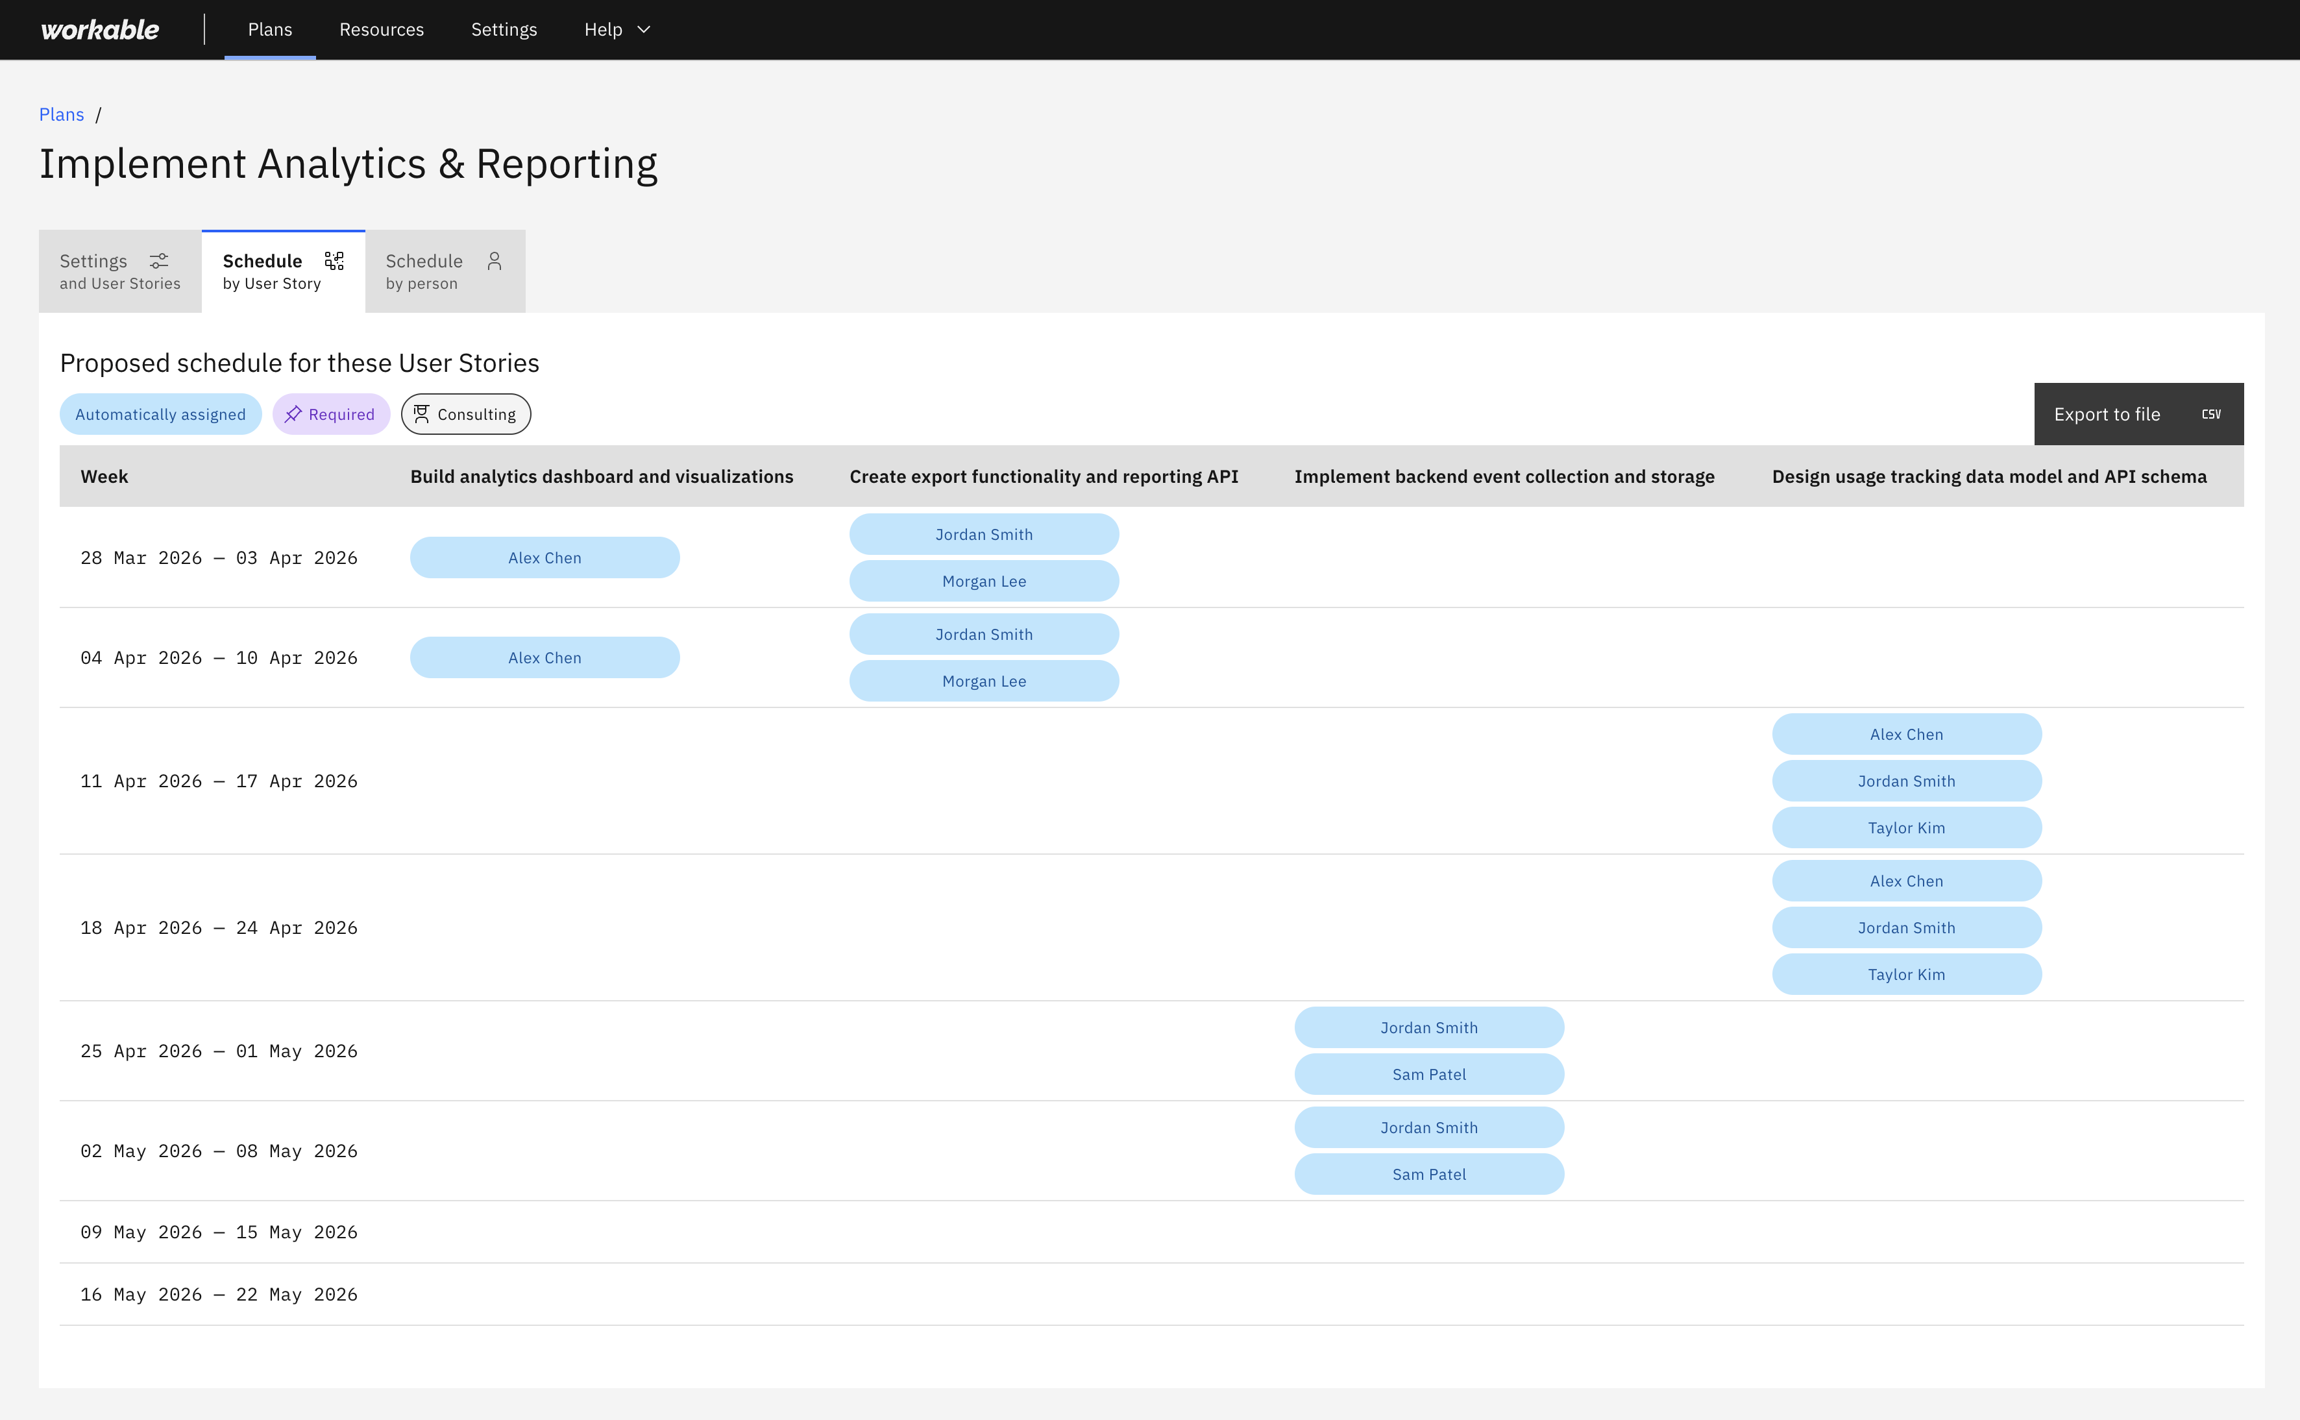This screenshot has width=2300, height=1420.
Task: Click Alex Chen in 04 Apr week
Action: pos(544,658)
